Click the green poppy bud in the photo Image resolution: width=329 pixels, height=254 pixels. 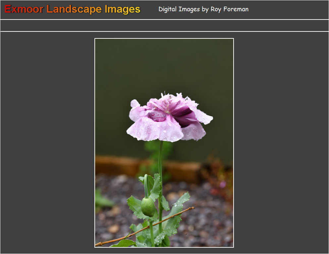pos(148,206)
